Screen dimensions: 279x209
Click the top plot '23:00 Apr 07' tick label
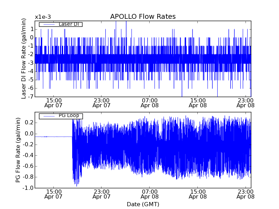click(101, 103)
